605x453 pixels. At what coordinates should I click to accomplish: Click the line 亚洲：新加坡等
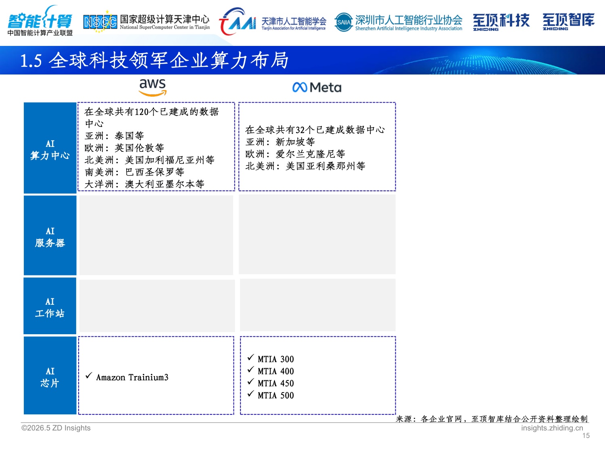(280, 142)
